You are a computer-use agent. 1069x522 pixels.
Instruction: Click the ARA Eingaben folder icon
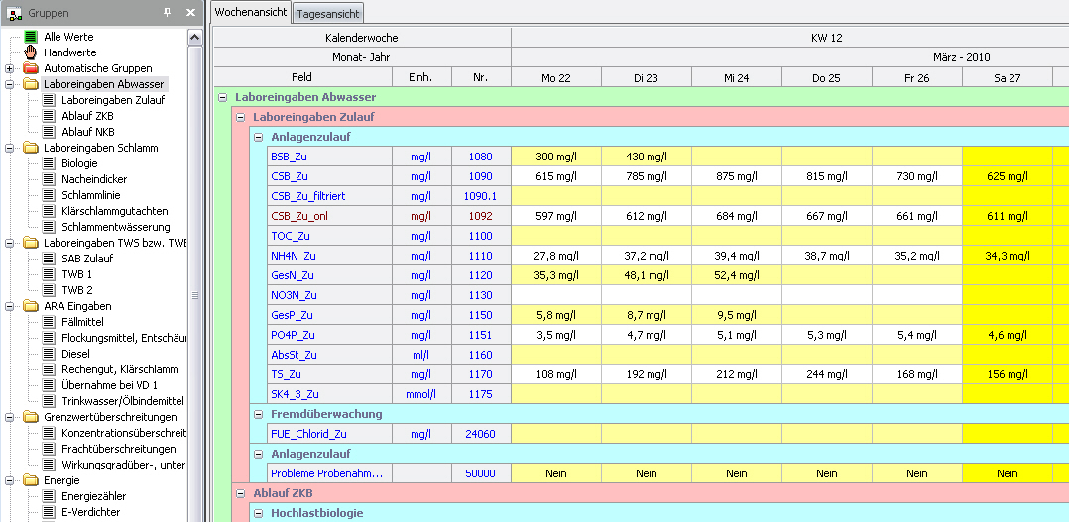tap(31, 306)
